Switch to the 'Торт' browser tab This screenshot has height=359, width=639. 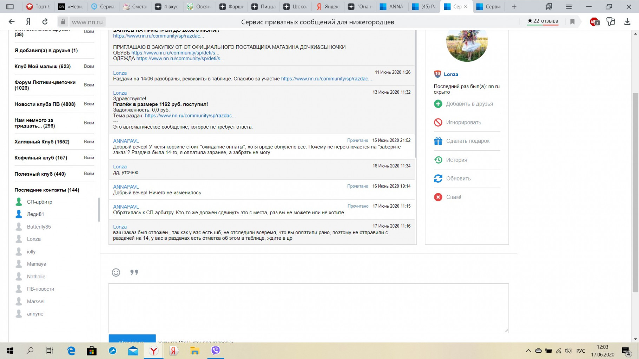point(39,7)
